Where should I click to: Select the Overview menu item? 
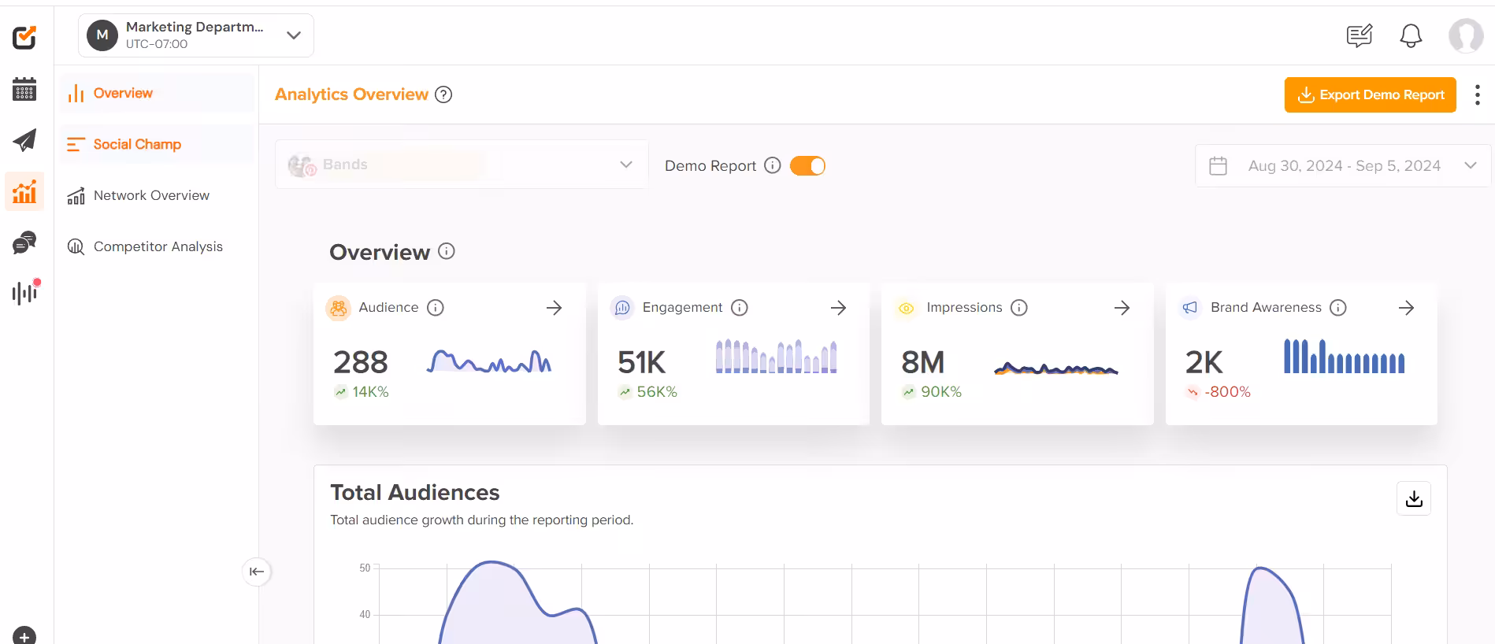157,93
